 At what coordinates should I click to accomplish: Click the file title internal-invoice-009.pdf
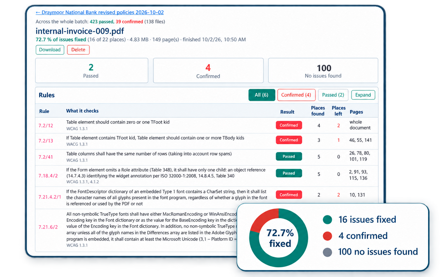pos(80,31)
